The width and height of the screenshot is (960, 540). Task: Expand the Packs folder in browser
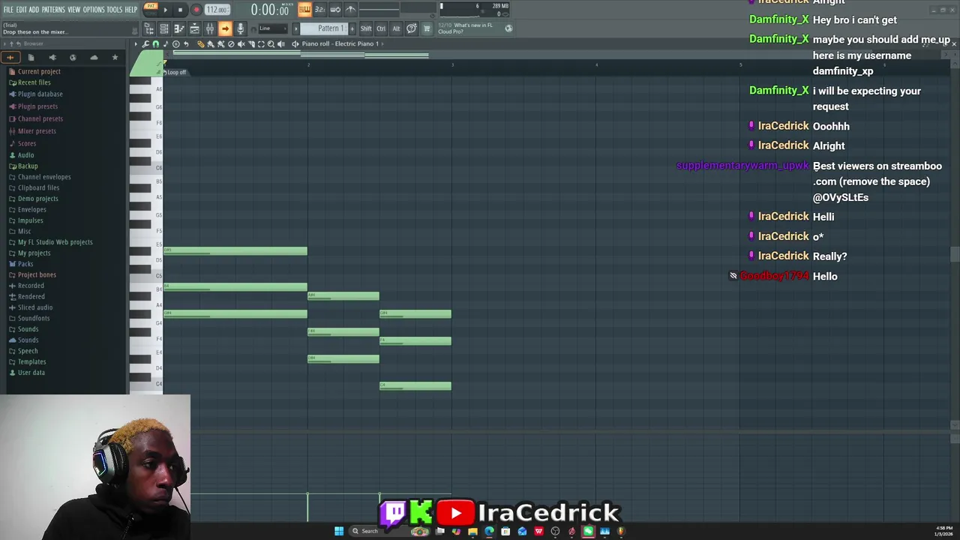pyautogui.click(x=25, y=263)
